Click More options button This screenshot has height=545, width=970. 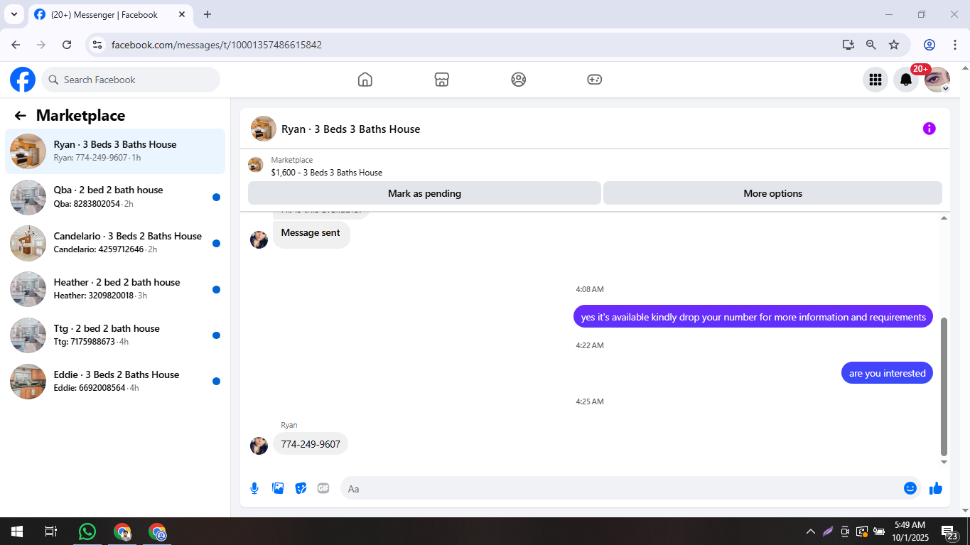(772, 193)
